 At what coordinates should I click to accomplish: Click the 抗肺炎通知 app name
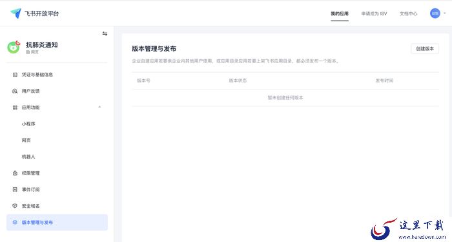[x=42, y=44]
